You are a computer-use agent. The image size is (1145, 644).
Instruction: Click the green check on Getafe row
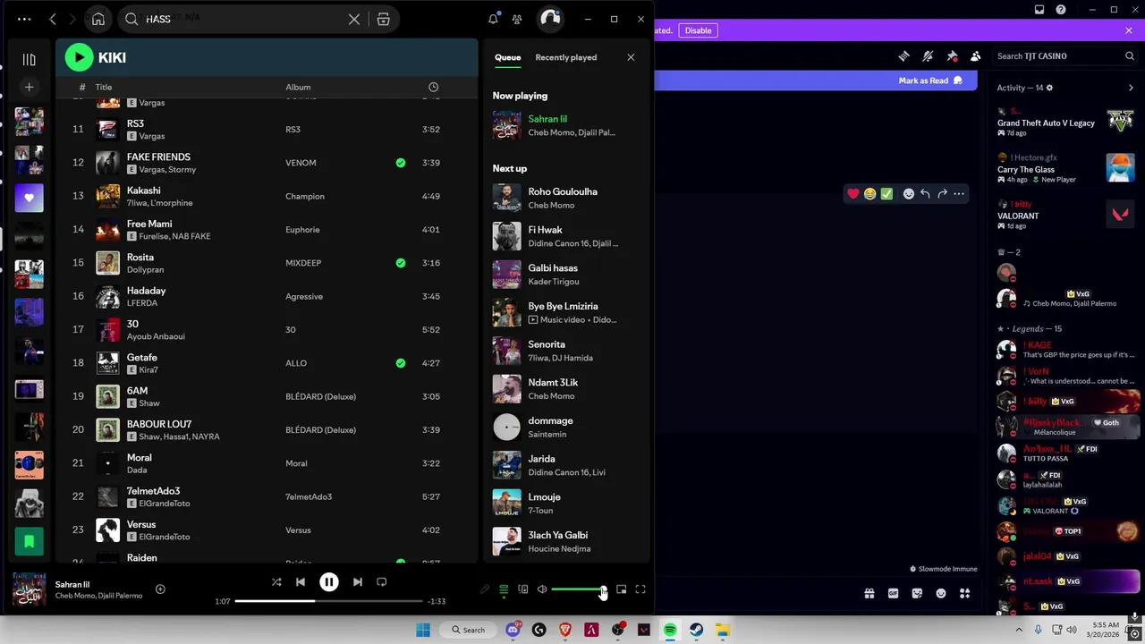tap(400, 363)
